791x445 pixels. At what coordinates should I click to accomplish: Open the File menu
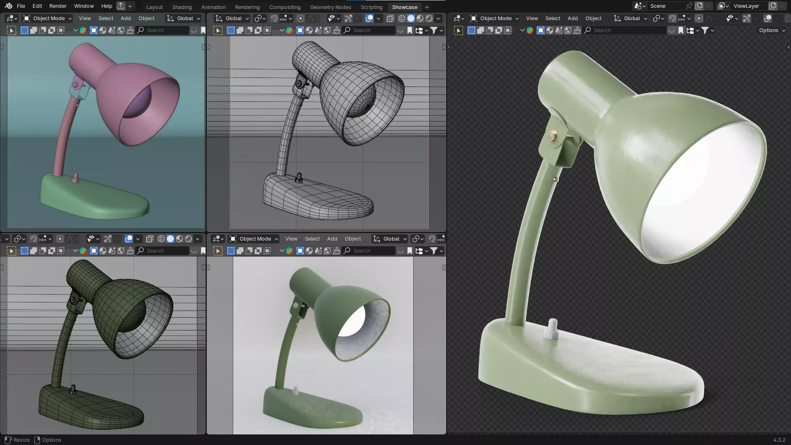click(21, 6)
